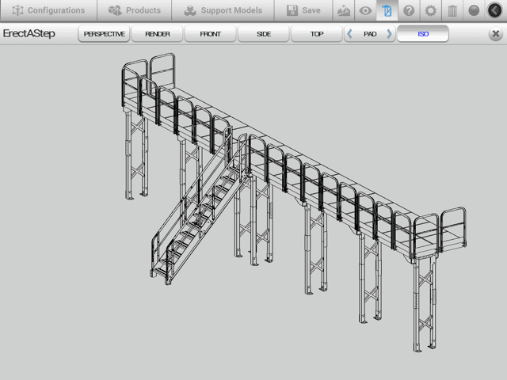
Task: Switch to PERSPECTIVE view
Action: click(105, 34)
